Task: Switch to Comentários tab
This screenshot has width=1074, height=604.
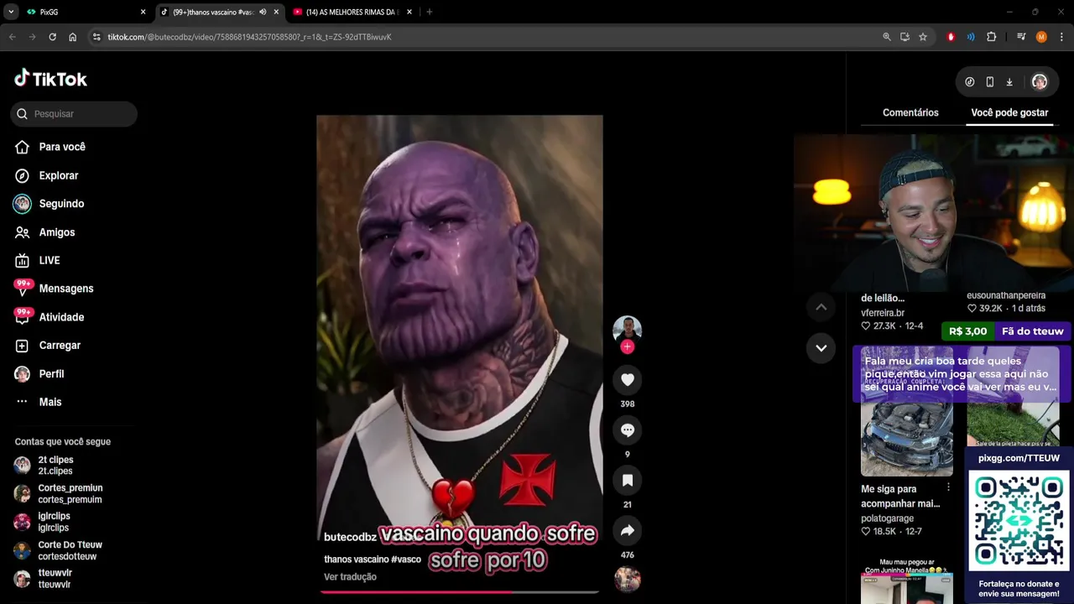Action: tap(910, 112)
